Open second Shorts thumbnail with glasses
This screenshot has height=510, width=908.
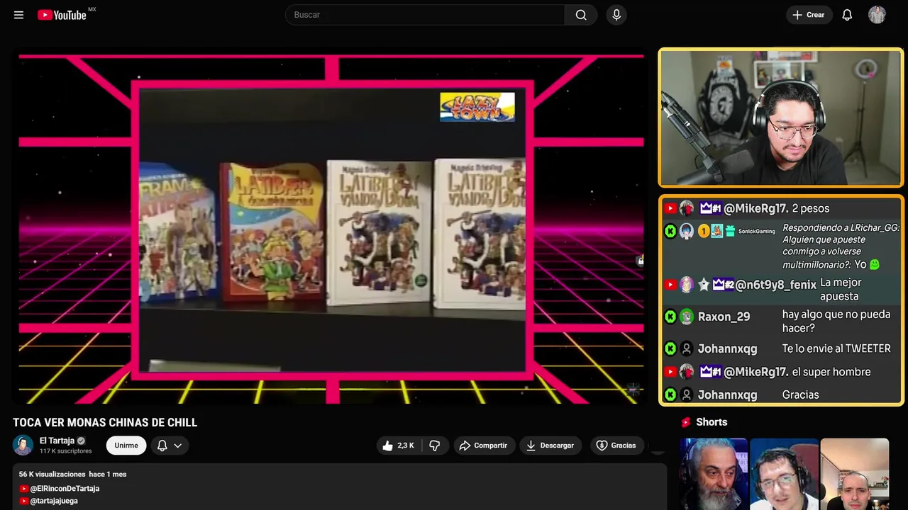click(784, 474)
